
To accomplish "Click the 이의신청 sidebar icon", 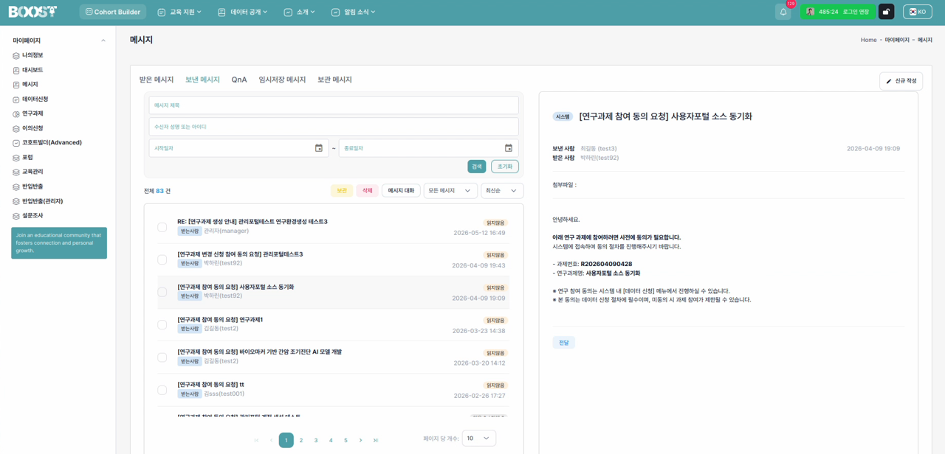I will pyautogui.click(x=16, y=129).
